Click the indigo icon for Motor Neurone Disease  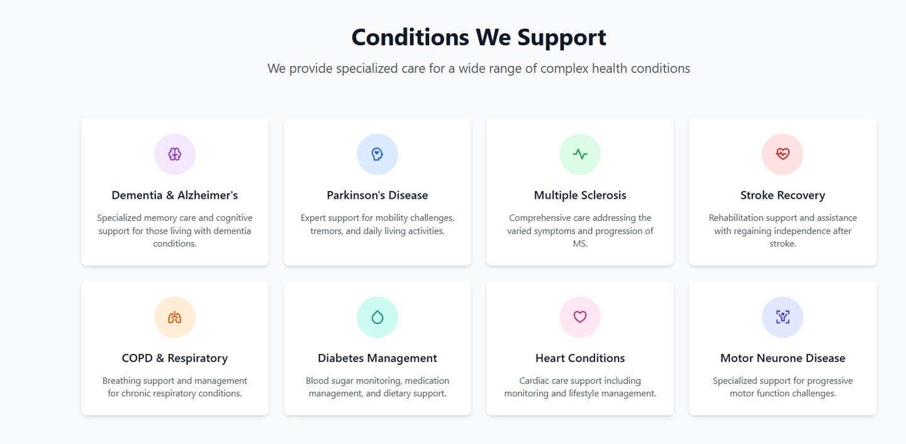783,317
